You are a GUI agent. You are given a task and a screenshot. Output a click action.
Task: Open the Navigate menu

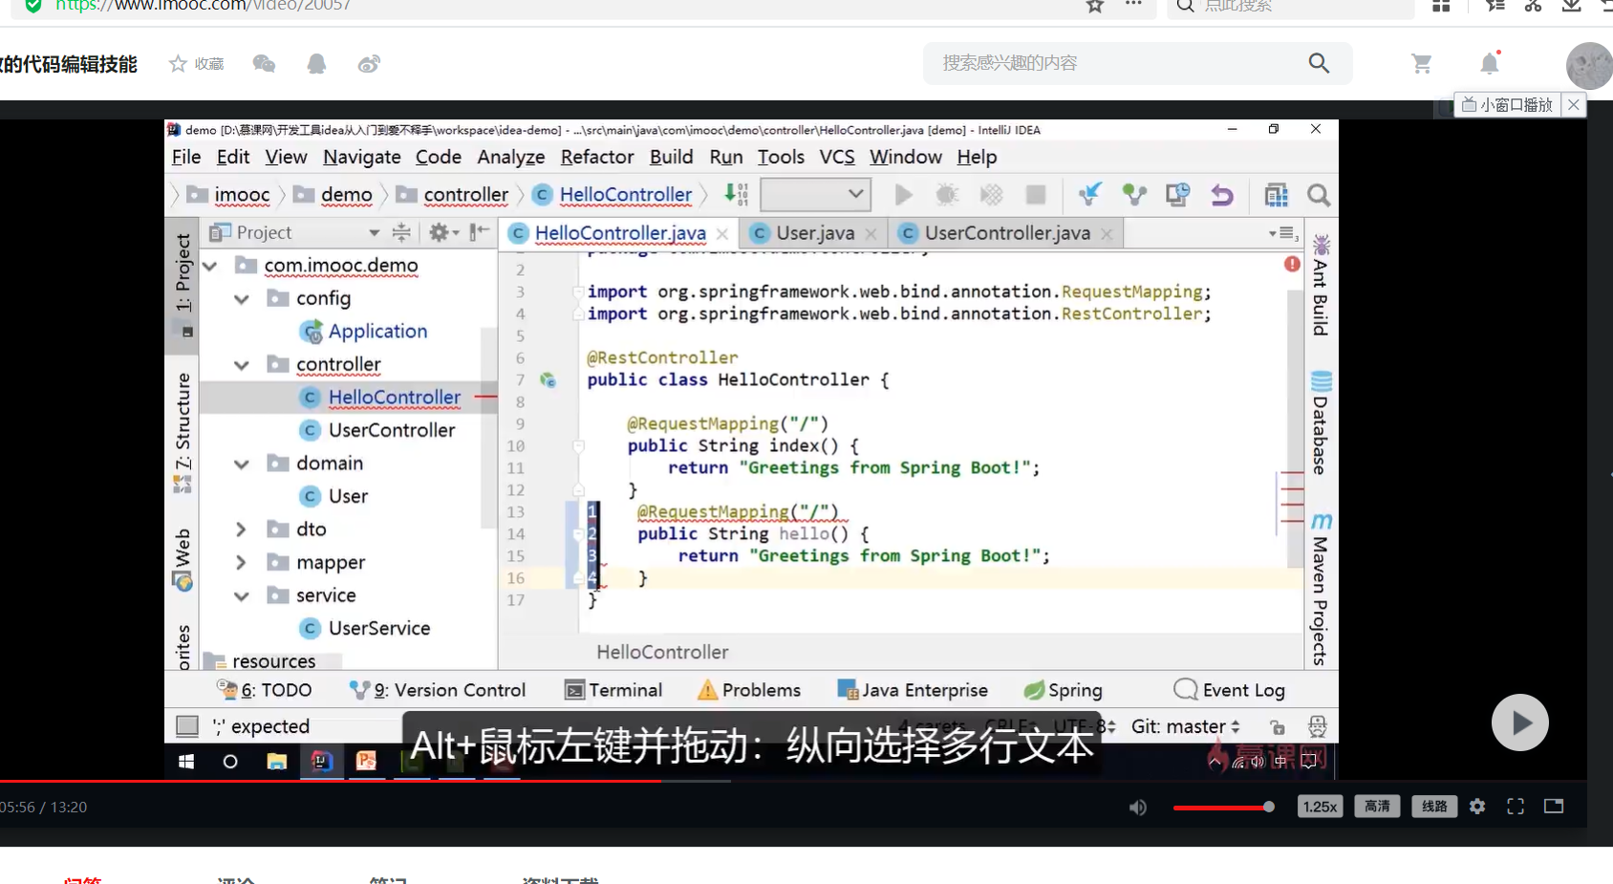pyautogui.click(x=362, y=157)
